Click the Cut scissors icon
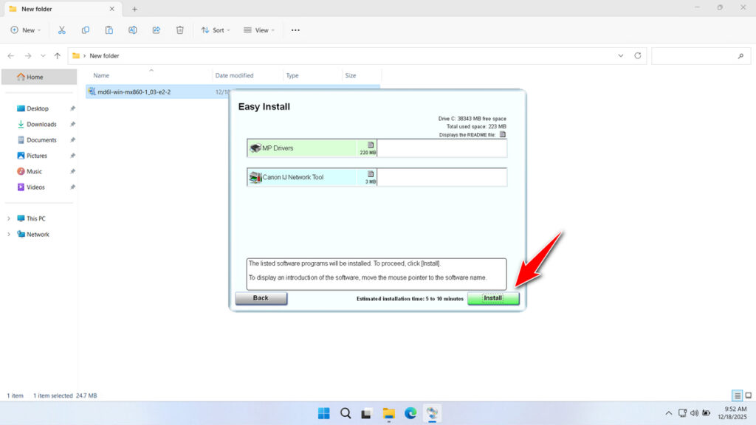 62,30
